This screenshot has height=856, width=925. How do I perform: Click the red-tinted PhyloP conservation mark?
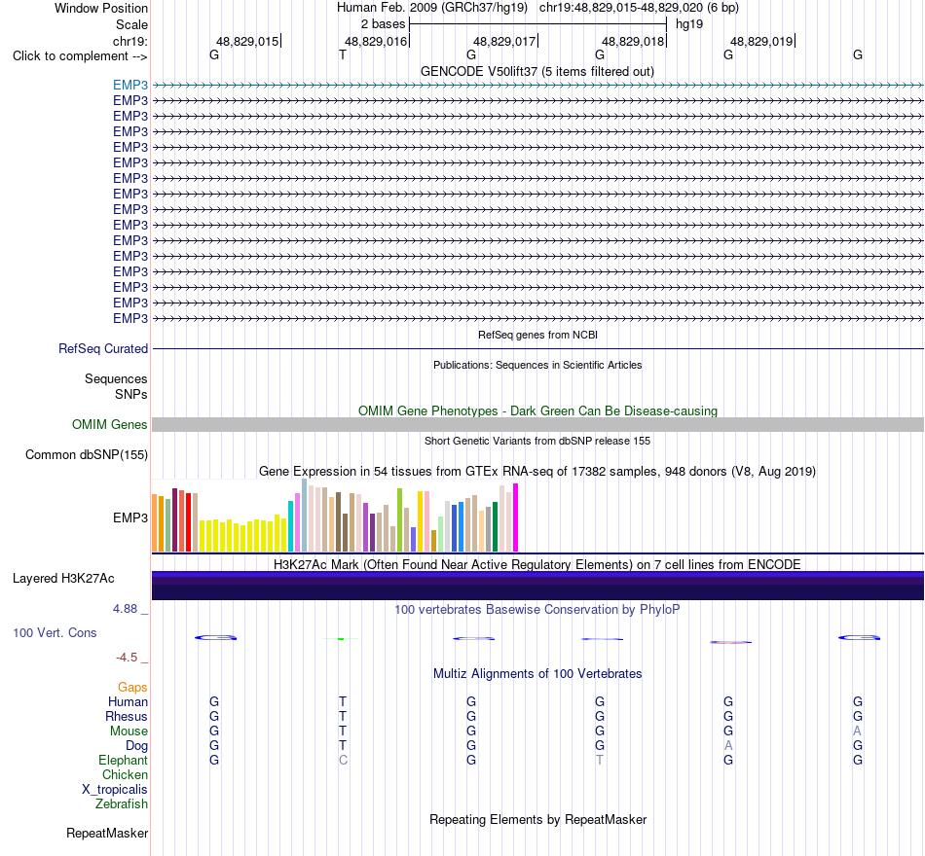click(x=731, y=642)
